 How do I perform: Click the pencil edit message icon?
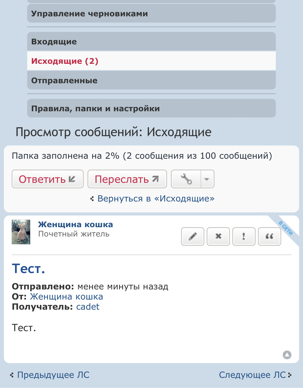pos(192,236)
